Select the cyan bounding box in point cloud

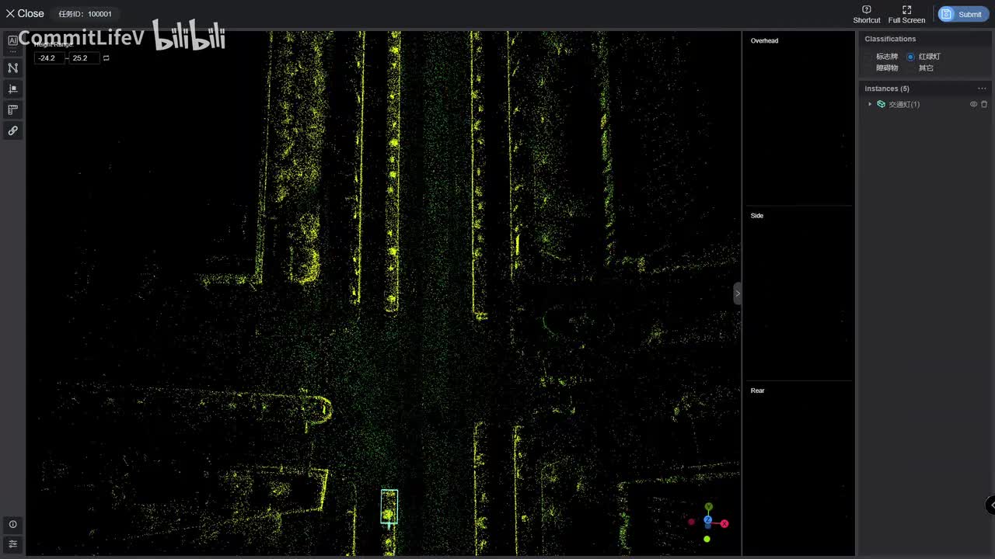coord(389,506)
